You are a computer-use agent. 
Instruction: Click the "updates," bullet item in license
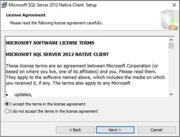pos(23,94)
